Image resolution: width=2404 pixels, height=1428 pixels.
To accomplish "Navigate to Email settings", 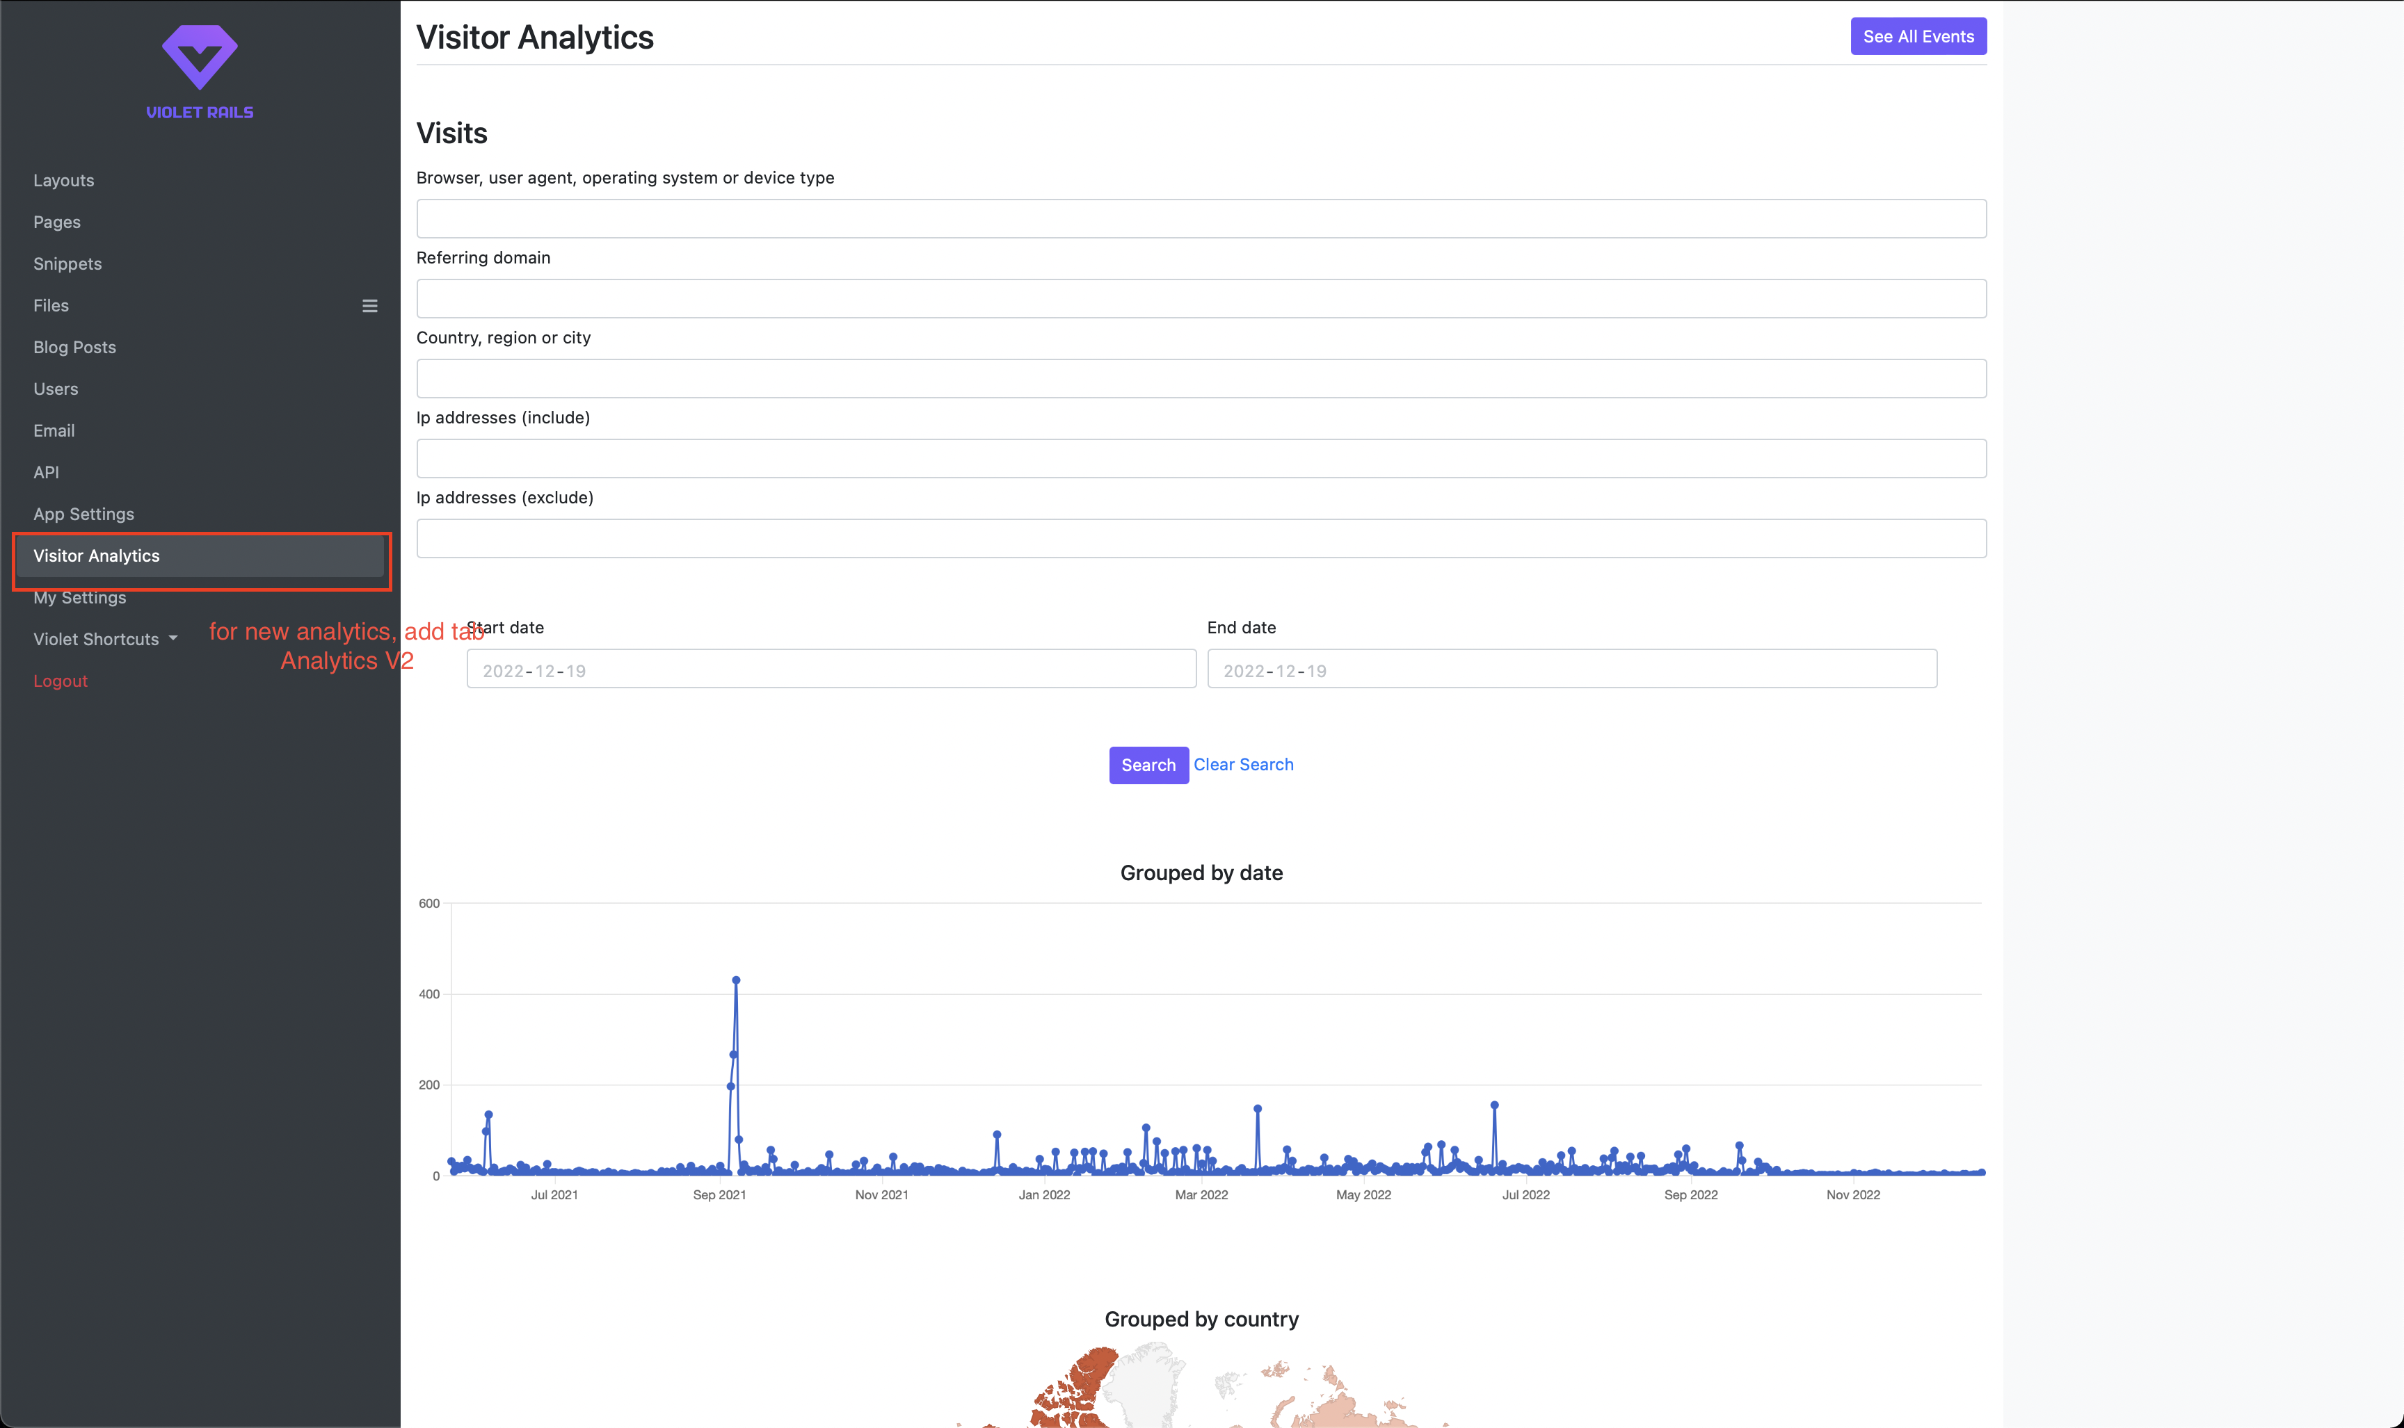I will coord(54,430).
